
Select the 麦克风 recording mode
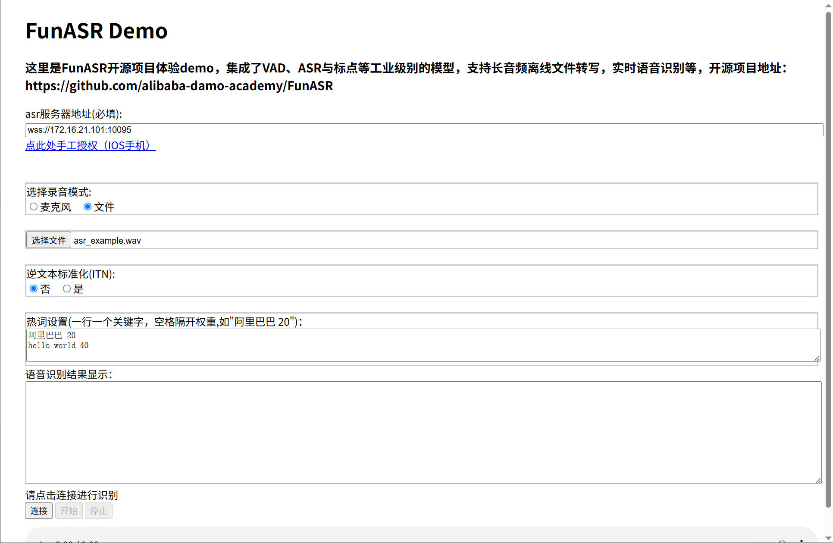pos(34,207)
